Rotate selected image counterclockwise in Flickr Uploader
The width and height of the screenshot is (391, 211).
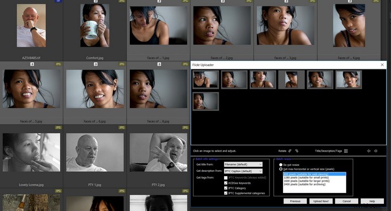pos(290,151)
